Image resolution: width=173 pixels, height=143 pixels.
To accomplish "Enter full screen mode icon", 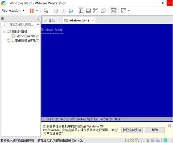I will pos(96,11).
